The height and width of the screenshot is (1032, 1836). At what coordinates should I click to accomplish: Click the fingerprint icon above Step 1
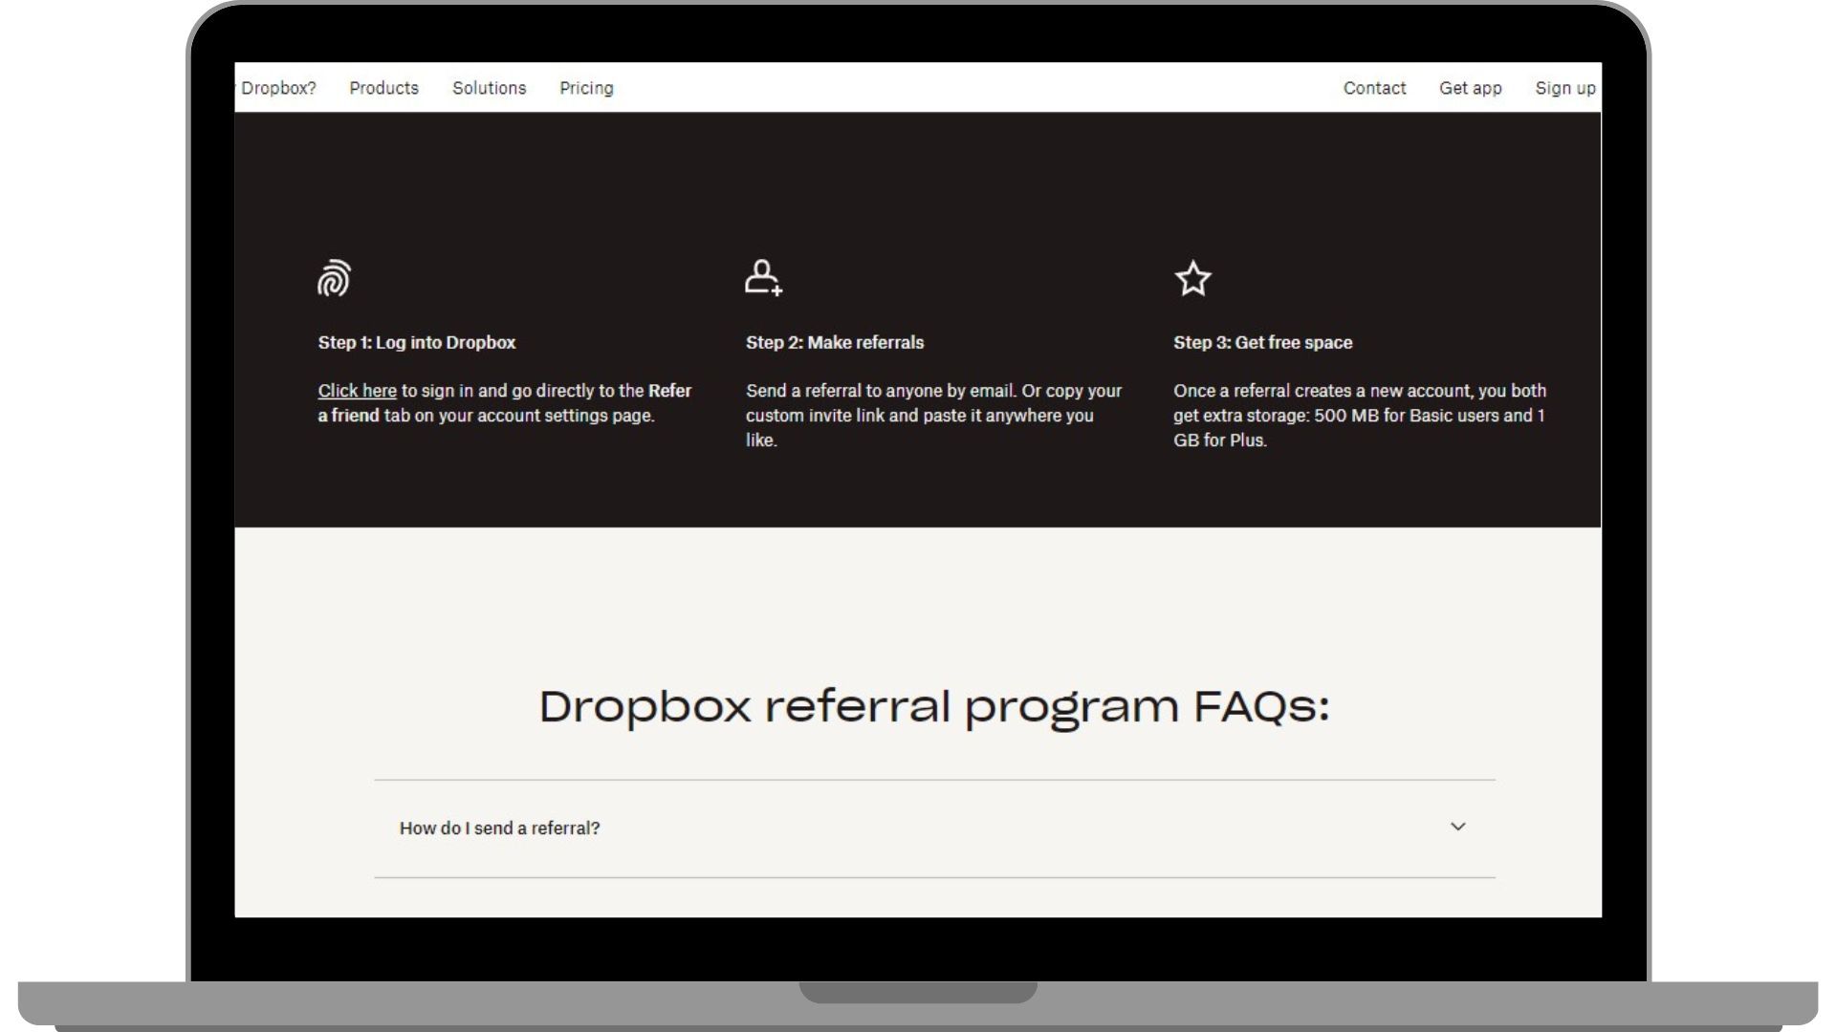click(334, 279)
